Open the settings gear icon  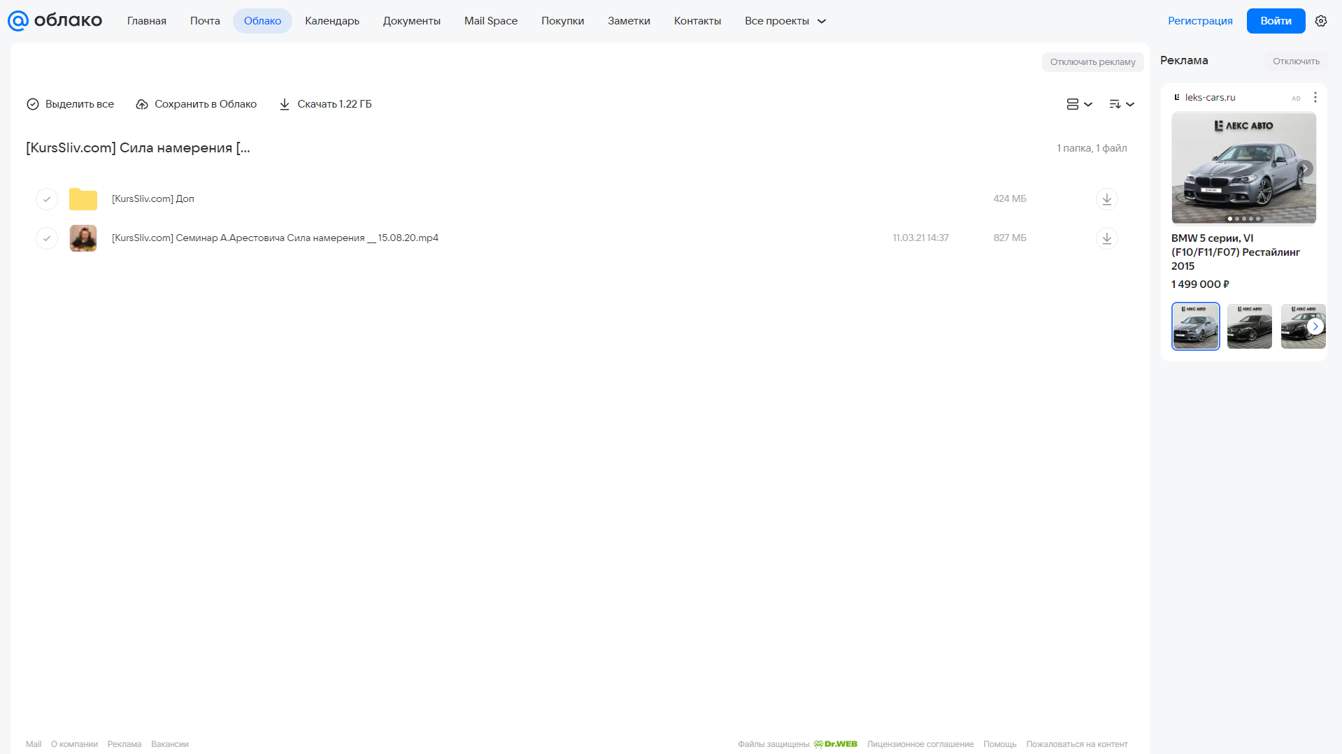point(1321,21)
